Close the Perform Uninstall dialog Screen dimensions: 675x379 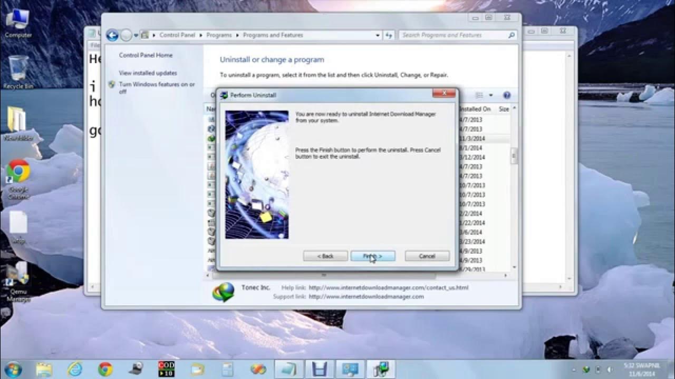click(x=443, y=93)
